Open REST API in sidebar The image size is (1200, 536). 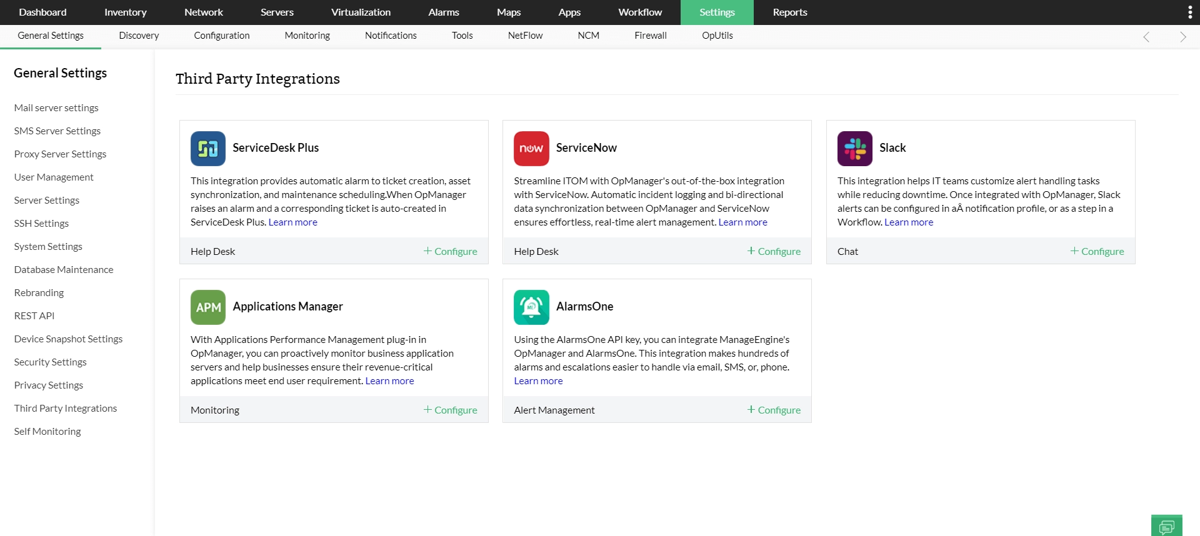click(34, 316)
